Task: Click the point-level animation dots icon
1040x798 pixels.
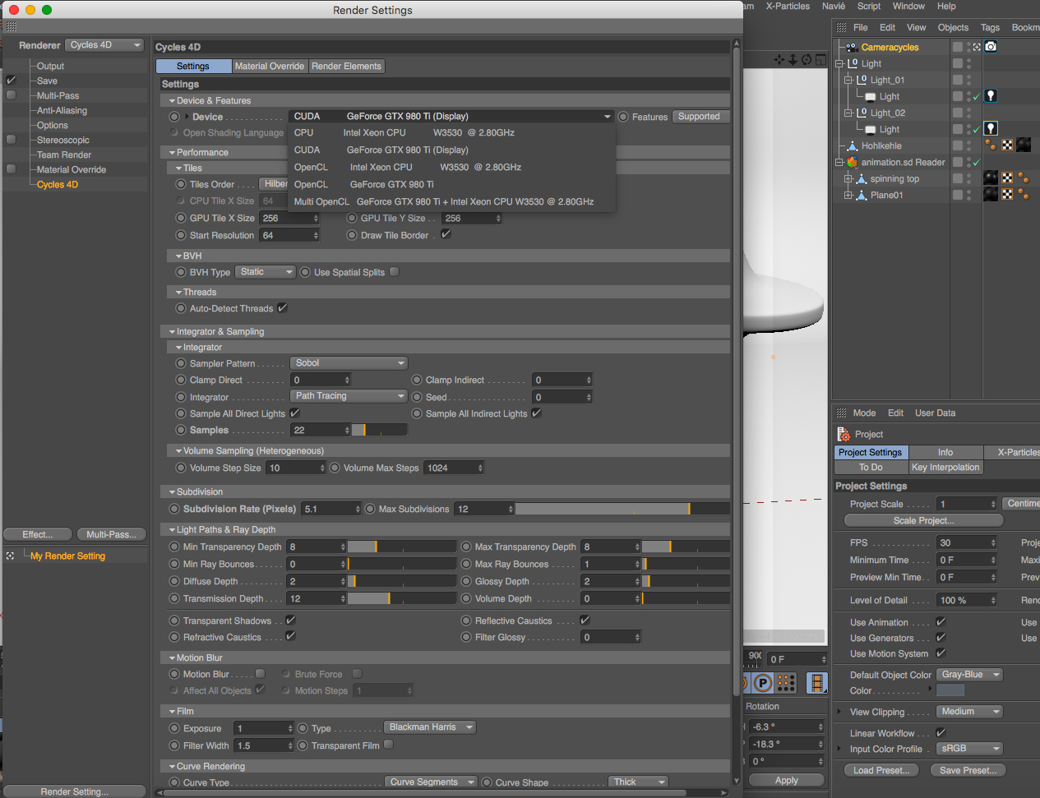Action: 786,683
